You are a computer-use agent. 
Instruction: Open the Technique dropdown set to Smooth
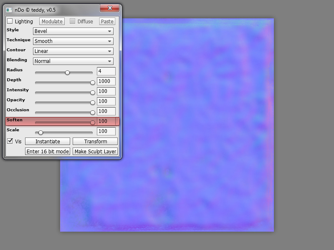tap(73, 41)
